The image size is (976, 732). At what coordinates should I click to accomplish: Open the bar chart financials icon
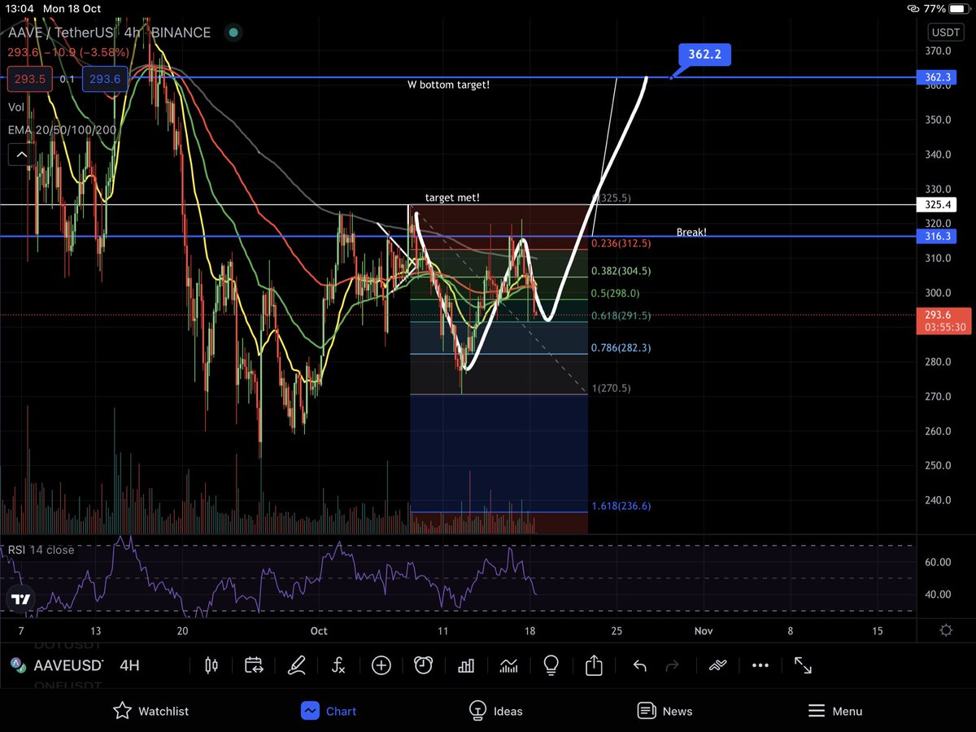466,665
